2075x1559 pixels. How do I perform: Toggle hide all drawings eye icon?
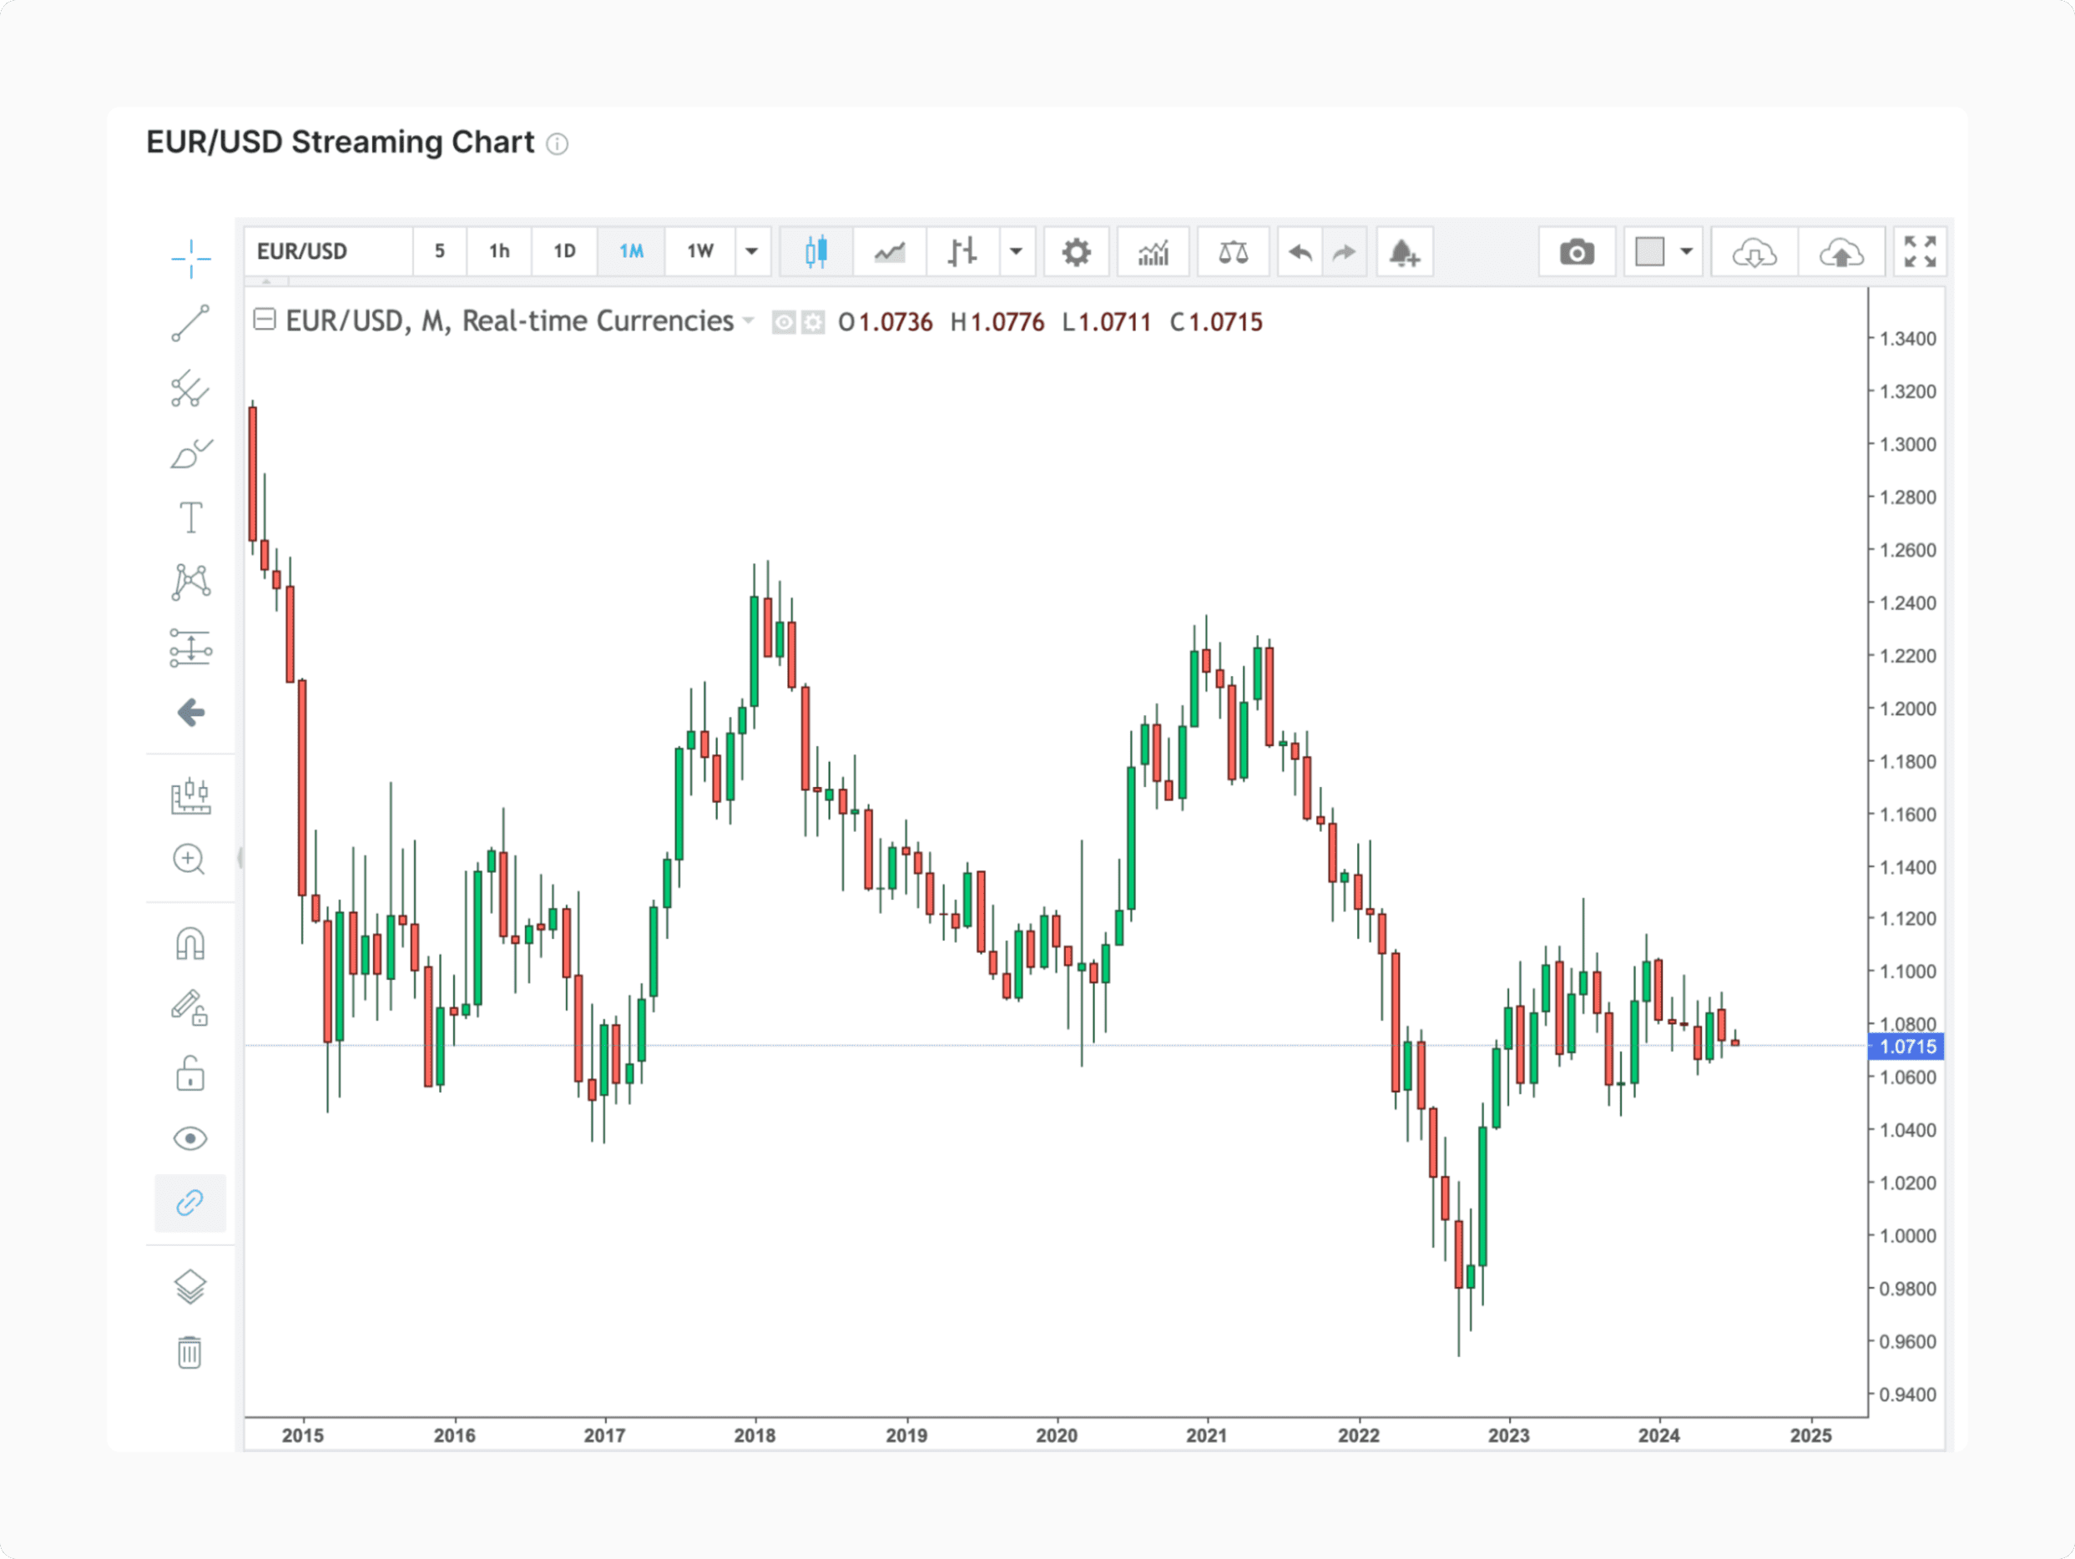(x=190, y=1138)
